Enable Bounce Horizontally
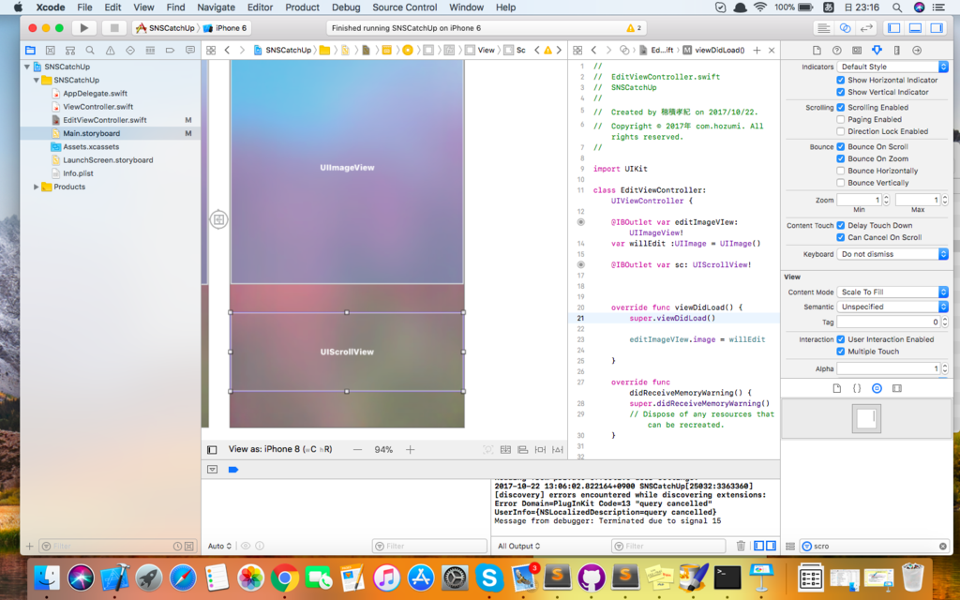Screen dimensions: 960x600 pos(841,171)
